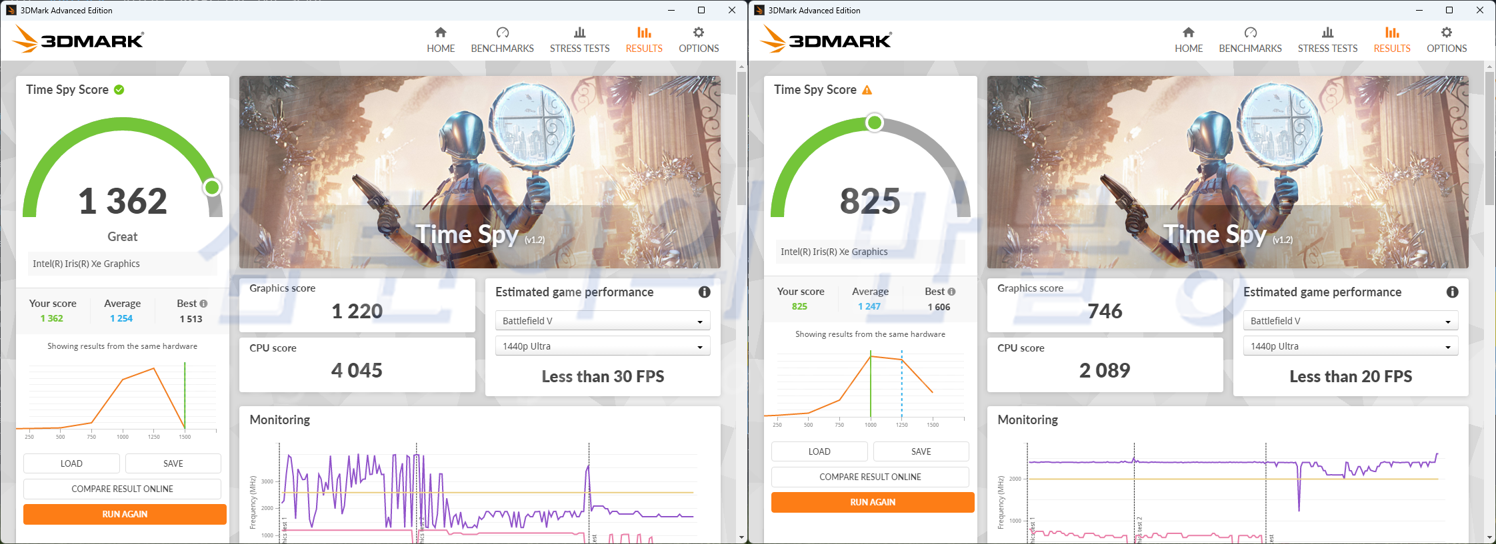1496x544 pixels.
Task: Open Battlefield V game dropdown in left window
Action: [603, 321]
